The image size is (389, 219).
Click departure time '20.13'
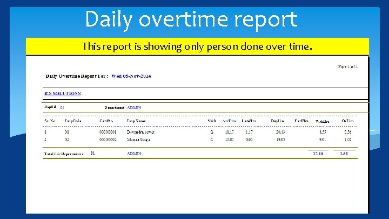(280, 132)
